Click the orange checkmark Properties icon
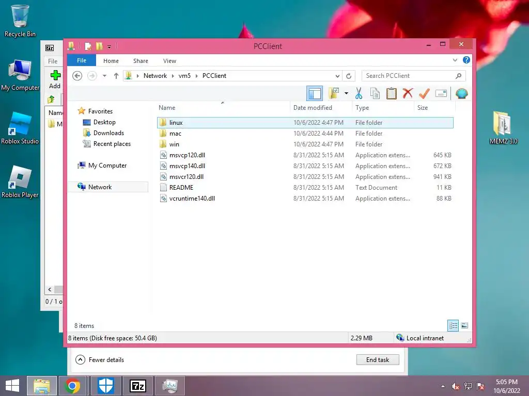The width and height of the screenshot is (529, 396). [x=424, y=93]
